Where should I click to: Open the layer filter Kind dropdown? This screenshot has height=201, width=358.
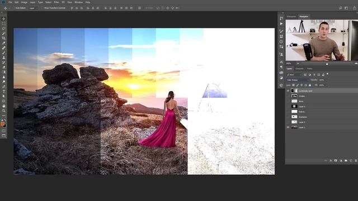[294, 75]
